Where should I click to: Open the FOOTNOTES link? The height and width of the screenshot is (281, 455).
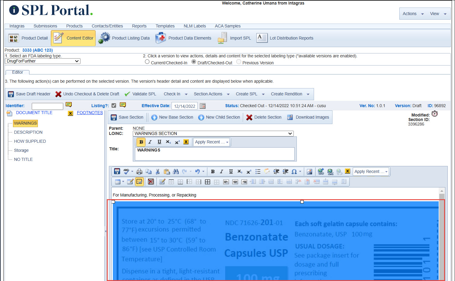(x=90, y=113)
